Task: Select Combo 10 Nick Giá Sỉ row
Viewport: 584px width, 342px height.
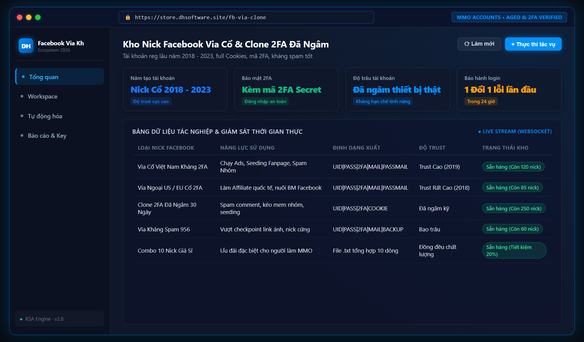Action: pyautogui.click(x=342, y=250)
